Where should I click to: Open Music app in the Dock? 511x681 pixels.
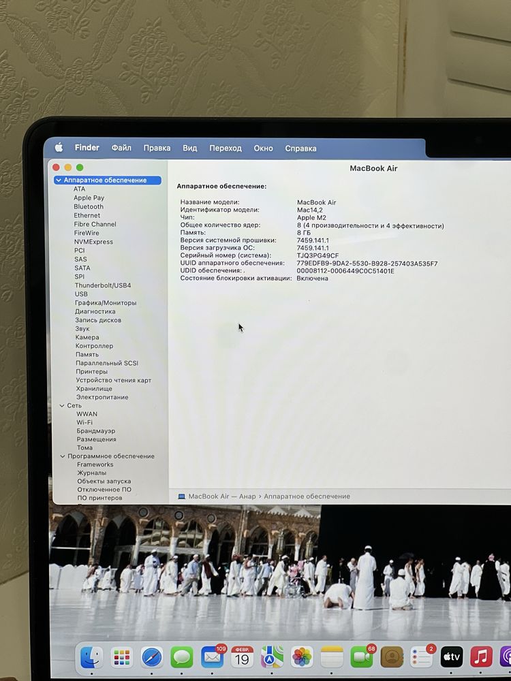click(x=482, y=656)
